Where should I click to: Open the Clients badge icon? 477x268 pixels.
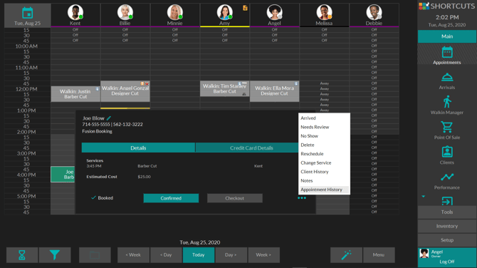click(447, 152)
